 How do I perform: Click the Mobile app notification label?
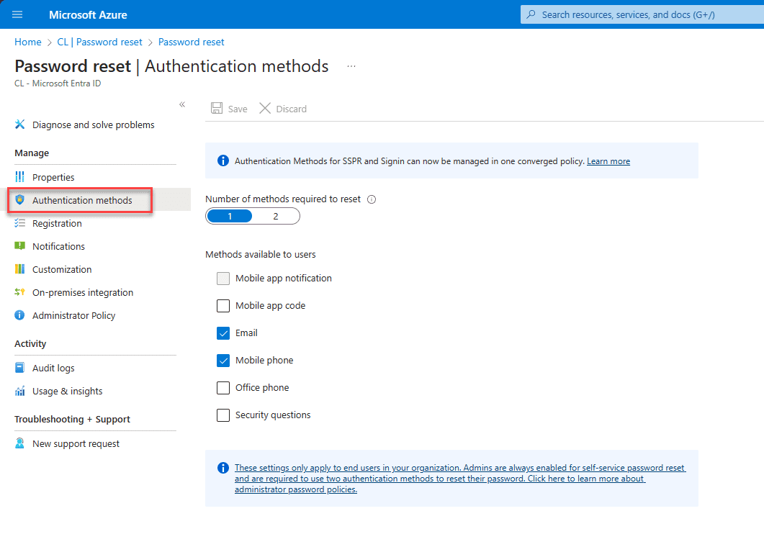(284, 278)
